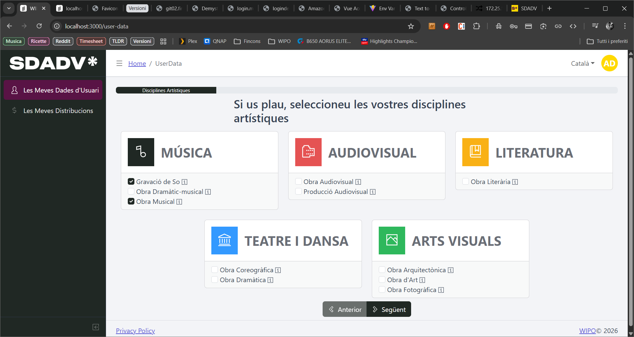Check Producció Audiovisual checkbox

[x=299, y=191]
